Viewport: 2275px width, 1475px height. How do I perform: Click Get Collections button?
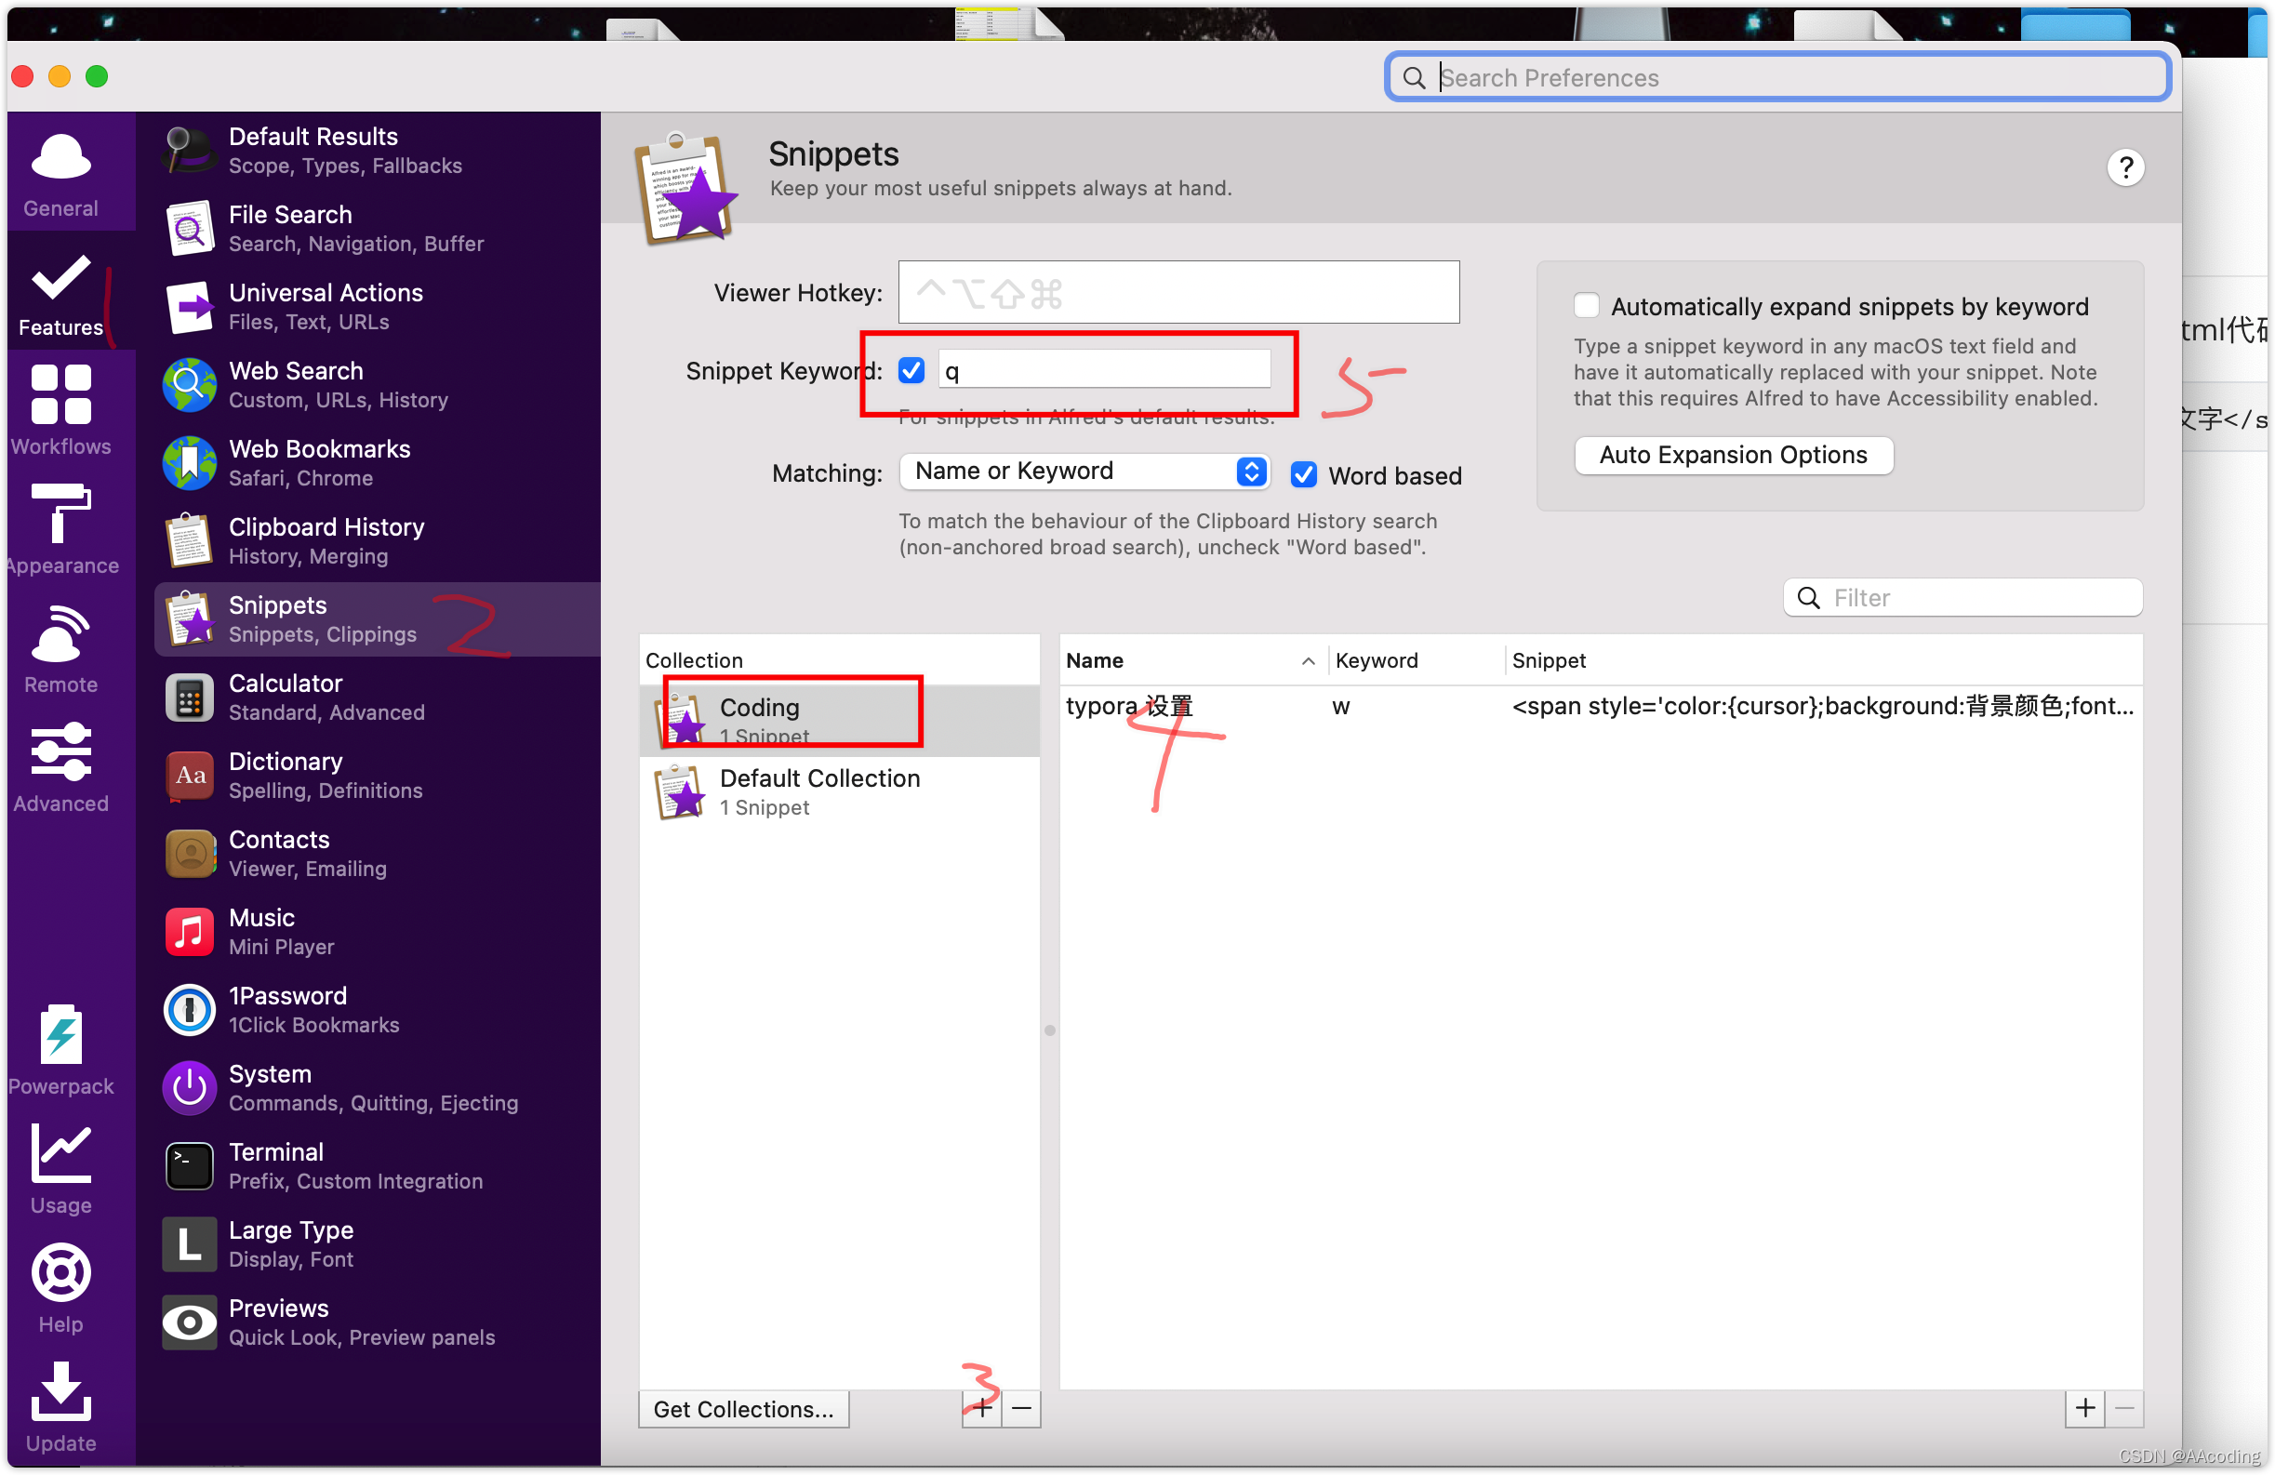[744, 1409]
